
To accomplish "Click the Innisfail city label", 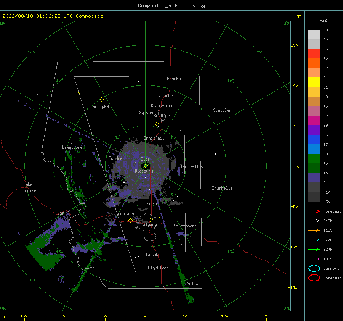I will click(x=154, y=138).
